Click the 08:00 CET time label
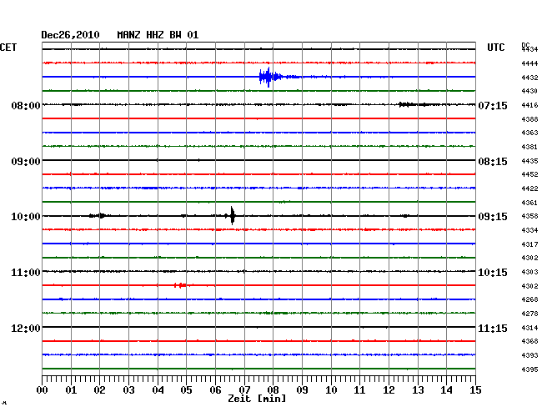Image resolution: width=542 pixels, height=412 pixels. (x=26, y=106)
